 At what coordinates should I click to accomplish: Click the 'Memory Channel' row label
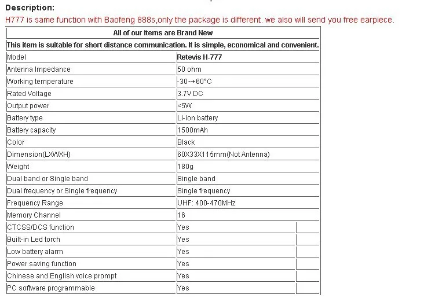(x=34, y=215)
